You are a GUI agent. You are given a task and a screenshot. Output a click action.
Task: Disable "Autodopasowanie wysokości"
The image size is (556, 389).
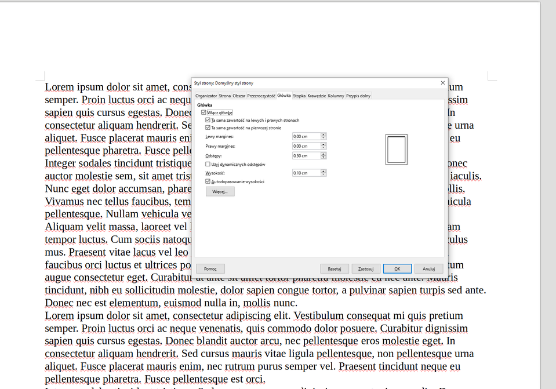[206, 181]
